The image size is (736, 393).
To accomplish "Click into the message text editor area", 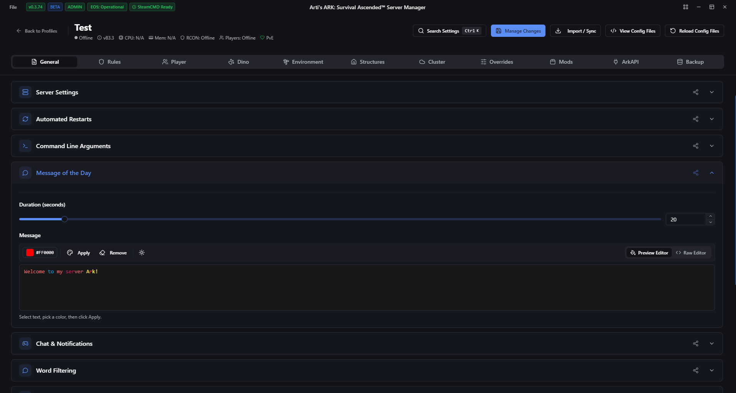I will tap(366, 288).
